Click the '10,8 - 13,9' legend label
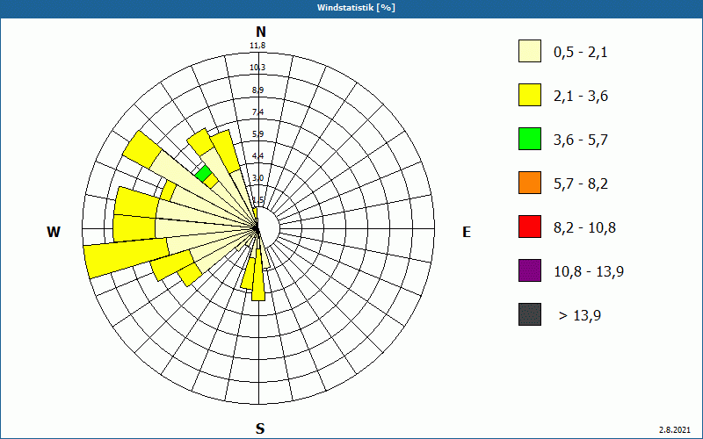703x439 pixels. coord(589,272)
